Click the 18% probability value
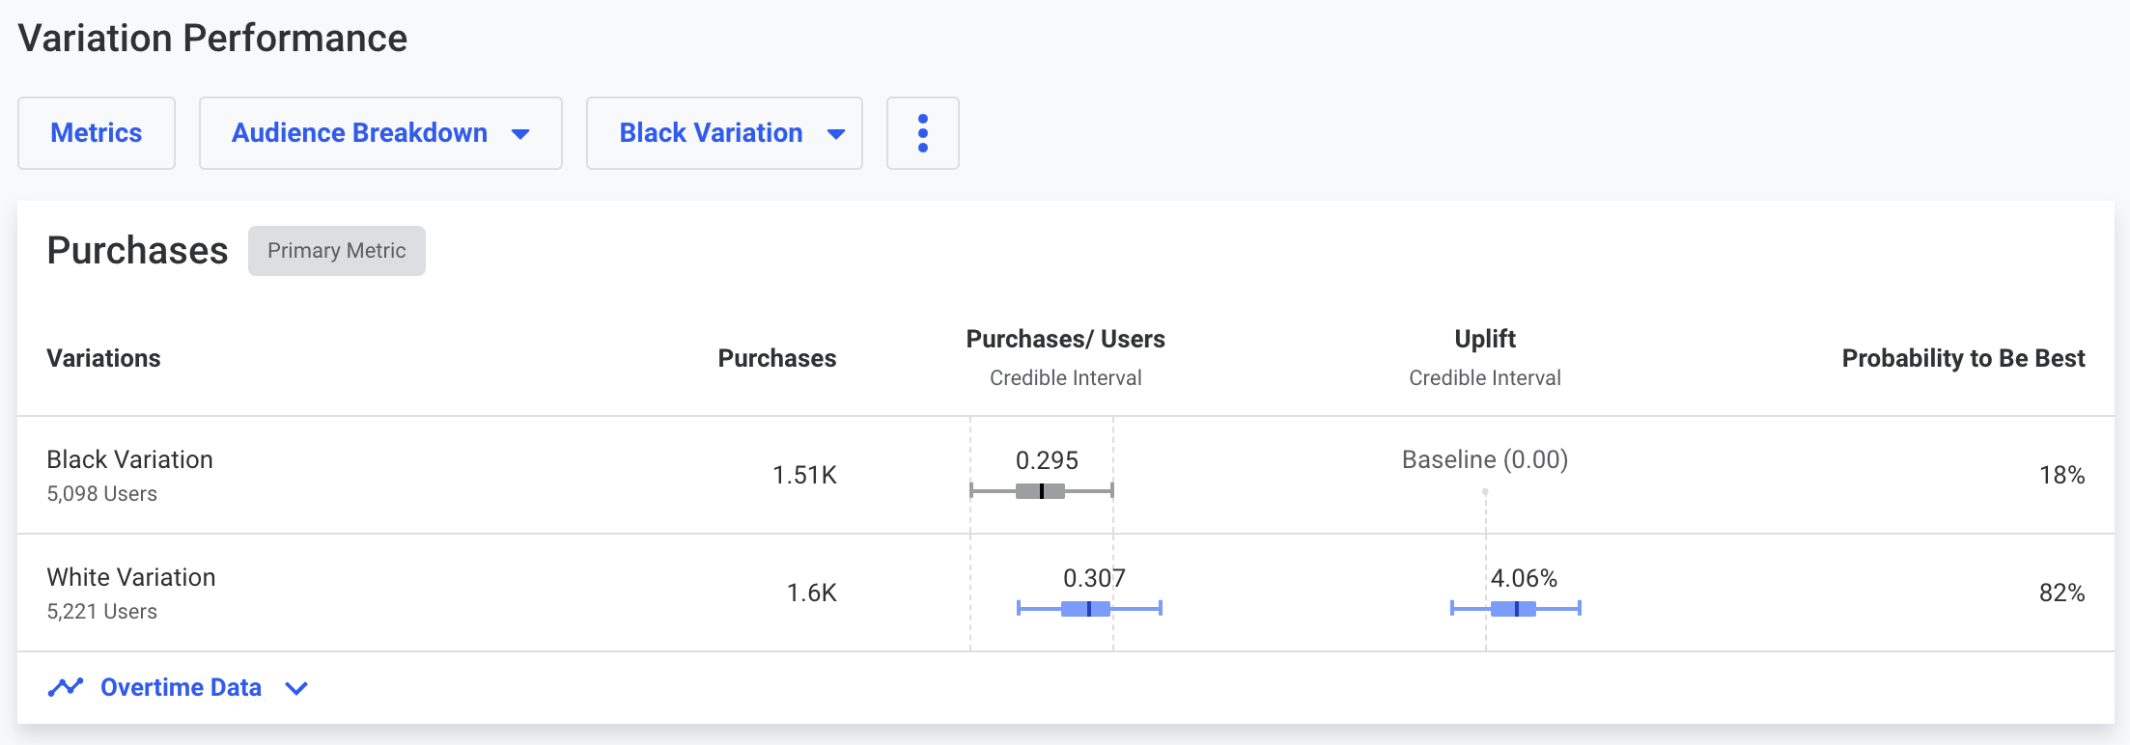The height and width of the screenshot is (745, 2130). (x=2061, y=475)
